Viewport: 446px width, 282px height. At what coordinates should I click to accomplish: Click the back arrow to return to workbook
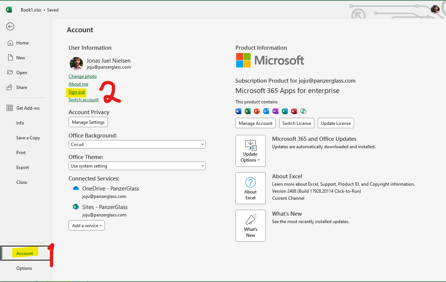10,26
